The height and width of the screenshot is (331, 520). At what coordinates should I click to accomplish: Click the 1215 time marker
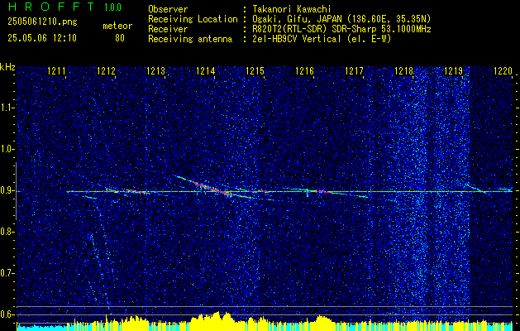pyautogui.click(x=255, y=70)
